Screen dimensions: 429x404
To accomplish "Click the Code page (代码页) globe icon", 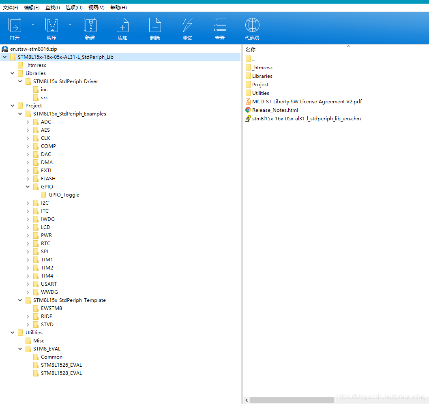I will coord(252,25).
